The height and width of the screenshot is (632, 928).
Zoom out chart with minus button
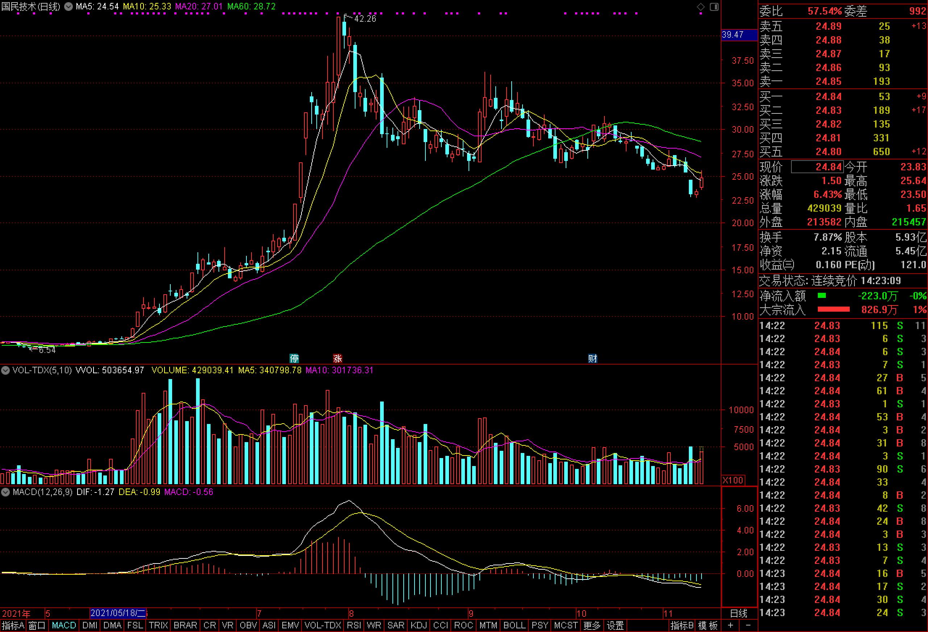[x=748, y=625]
